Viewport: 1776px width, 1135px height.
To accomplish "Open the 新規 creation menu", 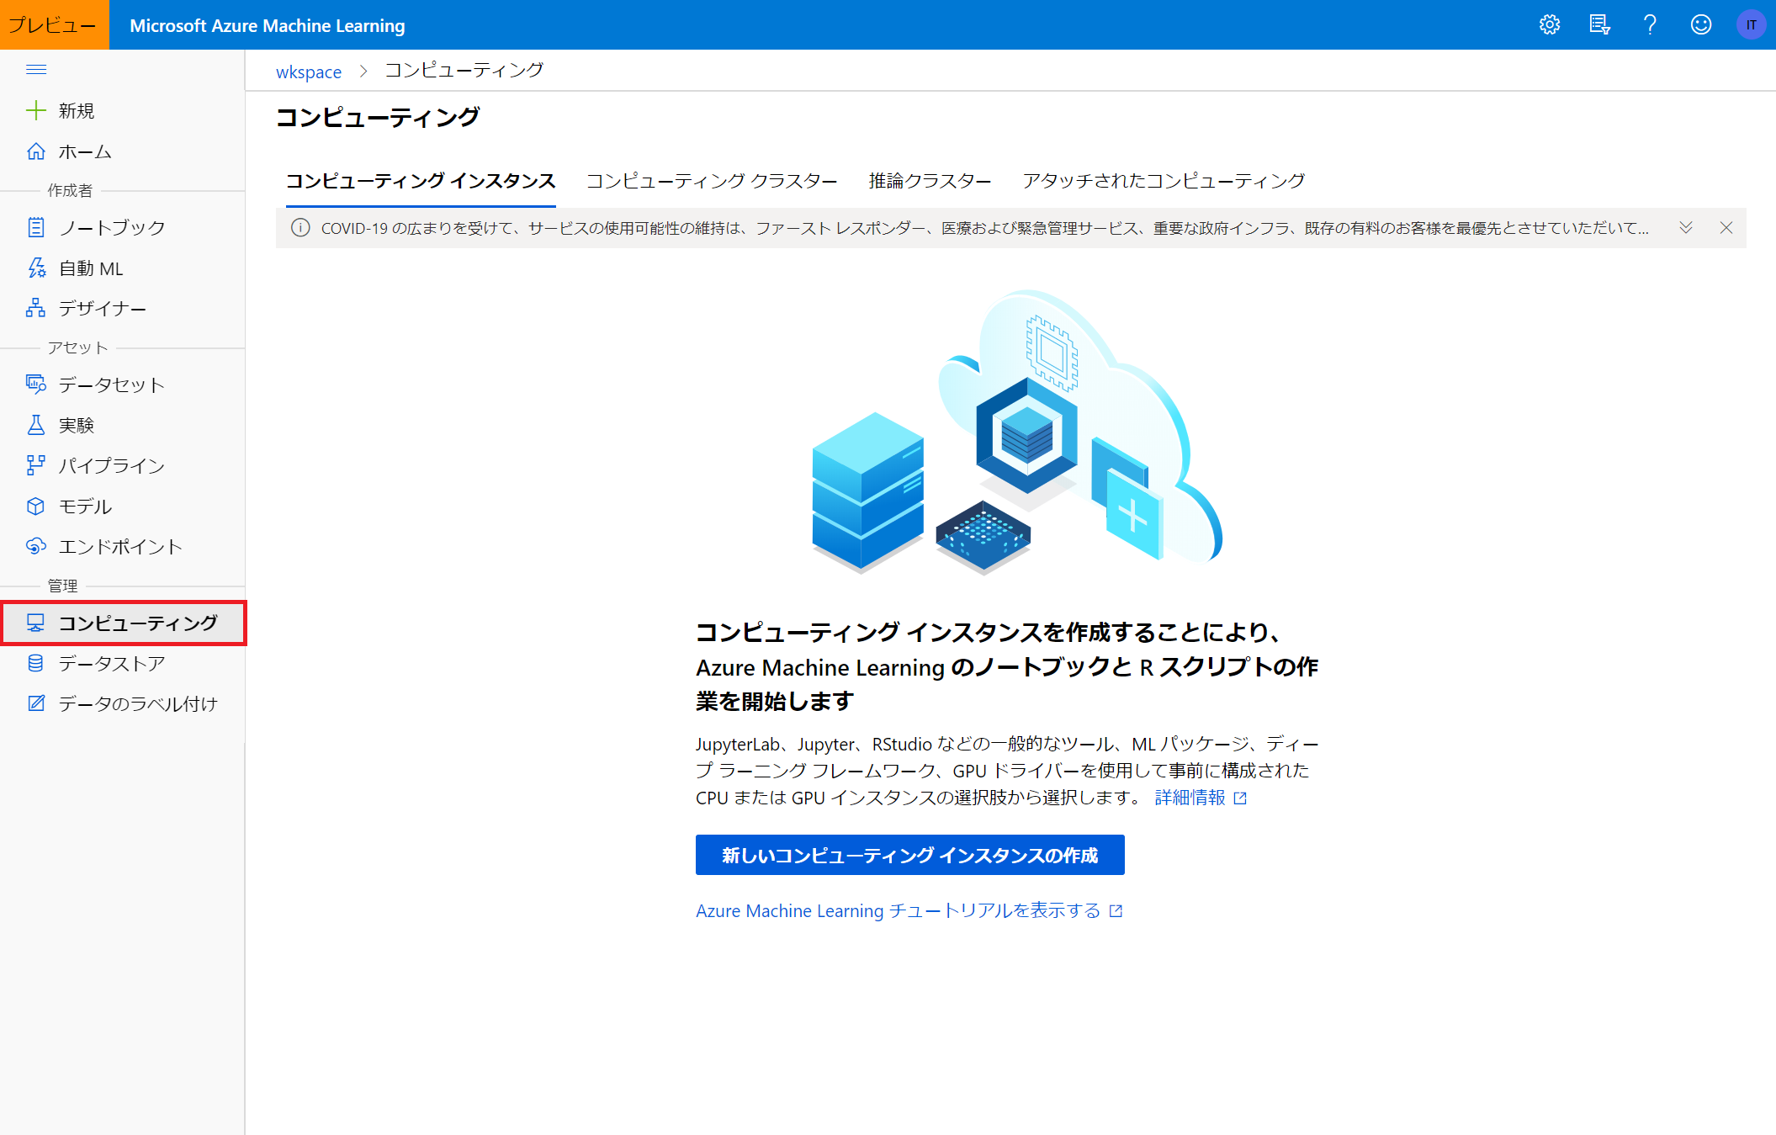I will tap(77, 110).
